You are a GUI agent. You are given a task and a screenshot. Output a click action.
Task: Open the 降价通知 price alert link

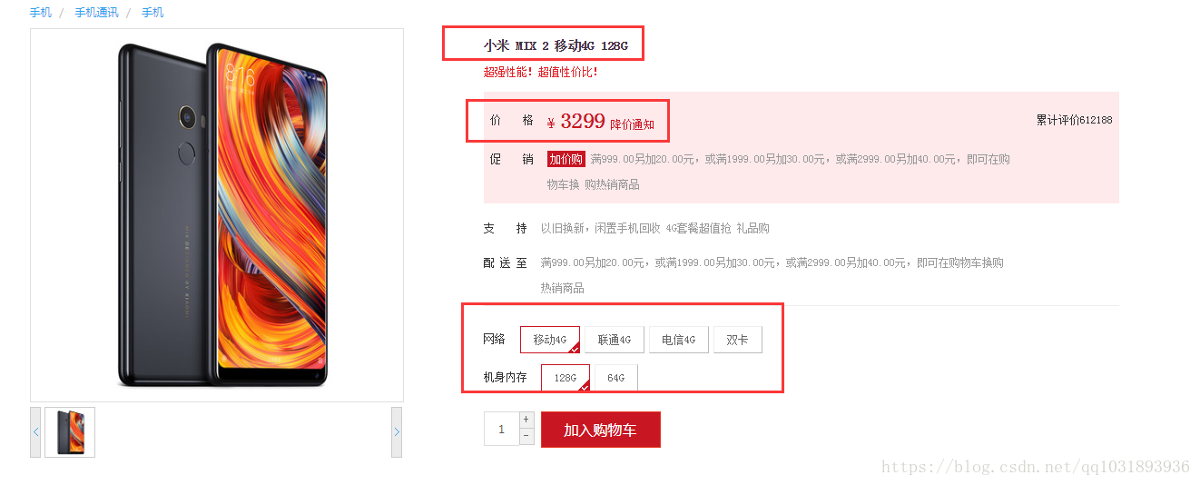point(632,124)
